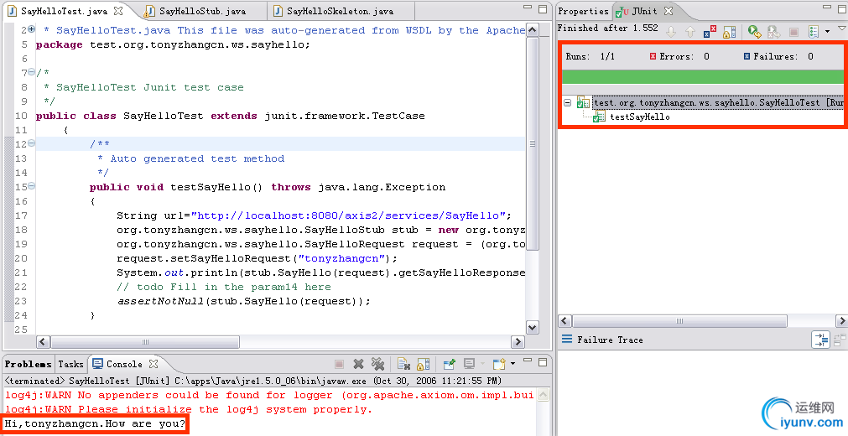Toggle show failures only in JUnit view
This screenshot has width=848, height=436.
point(710,32)
